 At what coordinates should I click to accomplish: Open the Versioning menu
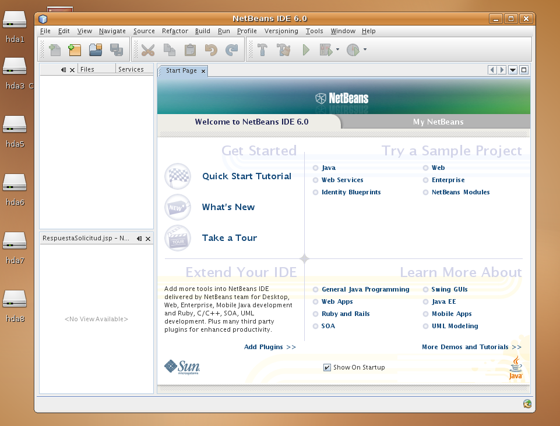point(281,31)
